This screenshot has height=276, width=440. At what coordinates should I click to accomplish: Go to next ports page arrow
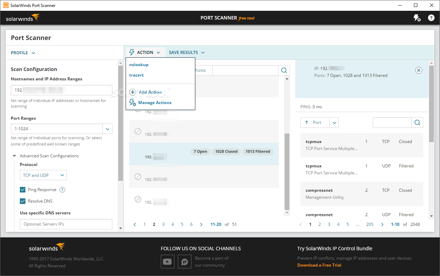[x=382, y=224]
